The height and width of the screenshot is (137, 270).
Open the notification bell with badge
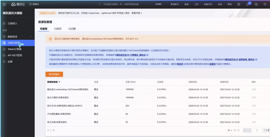click(247, 4)
